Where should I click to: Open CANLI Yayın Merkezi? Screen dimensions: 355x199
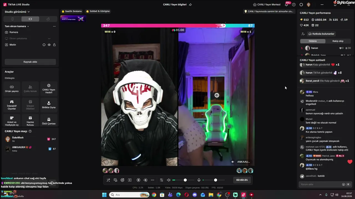(x=267, y=4)
